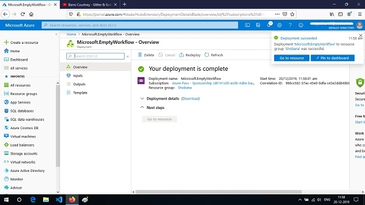
Task: Open Home in the Azure sidebar
Action: click(12, 51)
